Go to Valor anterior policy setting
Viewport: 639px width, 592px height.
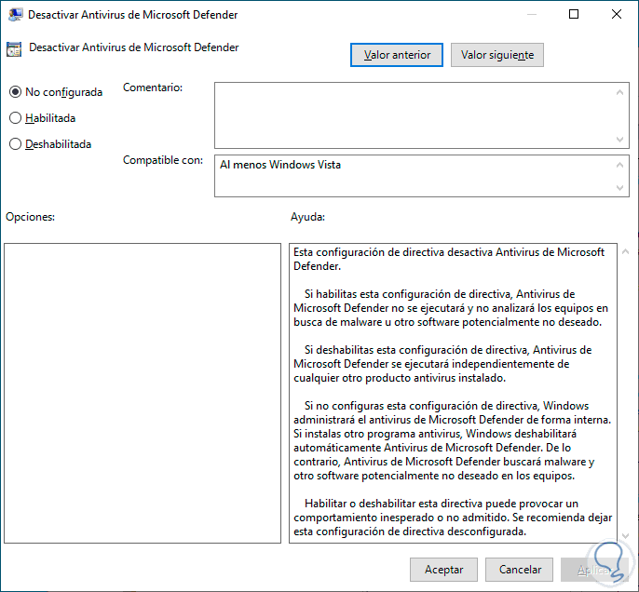pyautogui.click(x=397, y=55)
